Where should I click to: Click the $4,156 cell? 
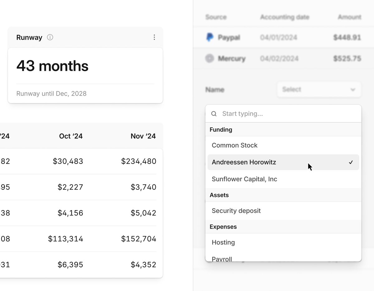pyautogui.click(x=70, y=213)
